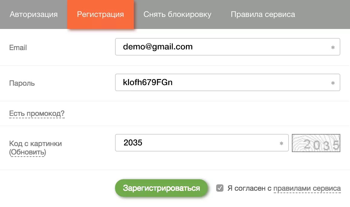
Task: Open the Авторизация tab
Action: click(34, 14)
